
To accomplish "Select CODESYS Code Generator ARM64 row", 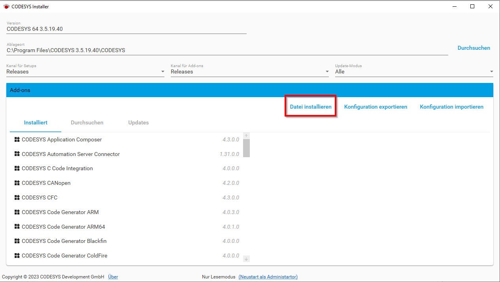I will pyautogui.click(x=126, y=227).
